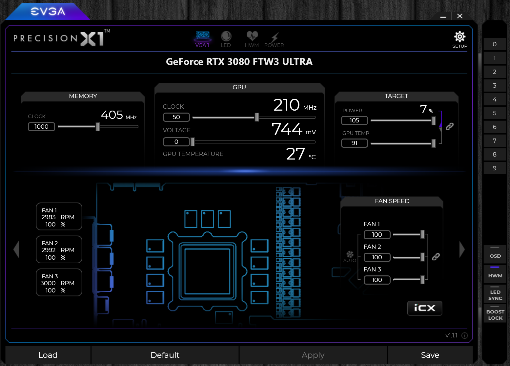Click the 744 mV voltage reading
The width and height of the screenshot is (510, 366).
pyautogui.click(x=294, y=129)
